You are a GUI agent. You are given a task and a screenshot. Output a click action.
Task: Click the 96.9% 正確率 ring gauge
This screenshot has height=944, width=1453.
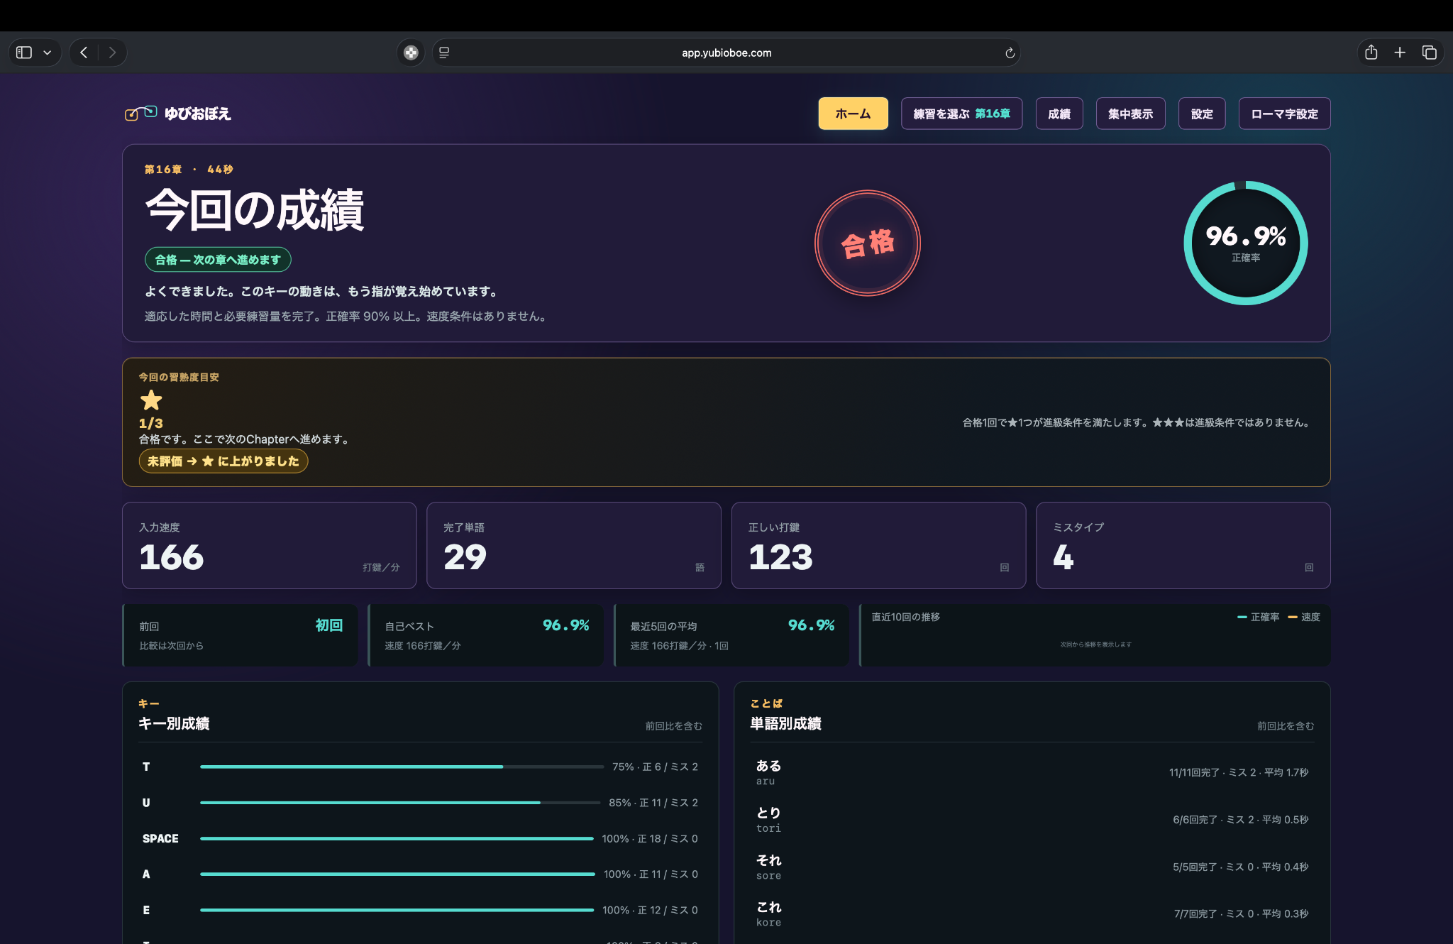(x=1246, y=243)
